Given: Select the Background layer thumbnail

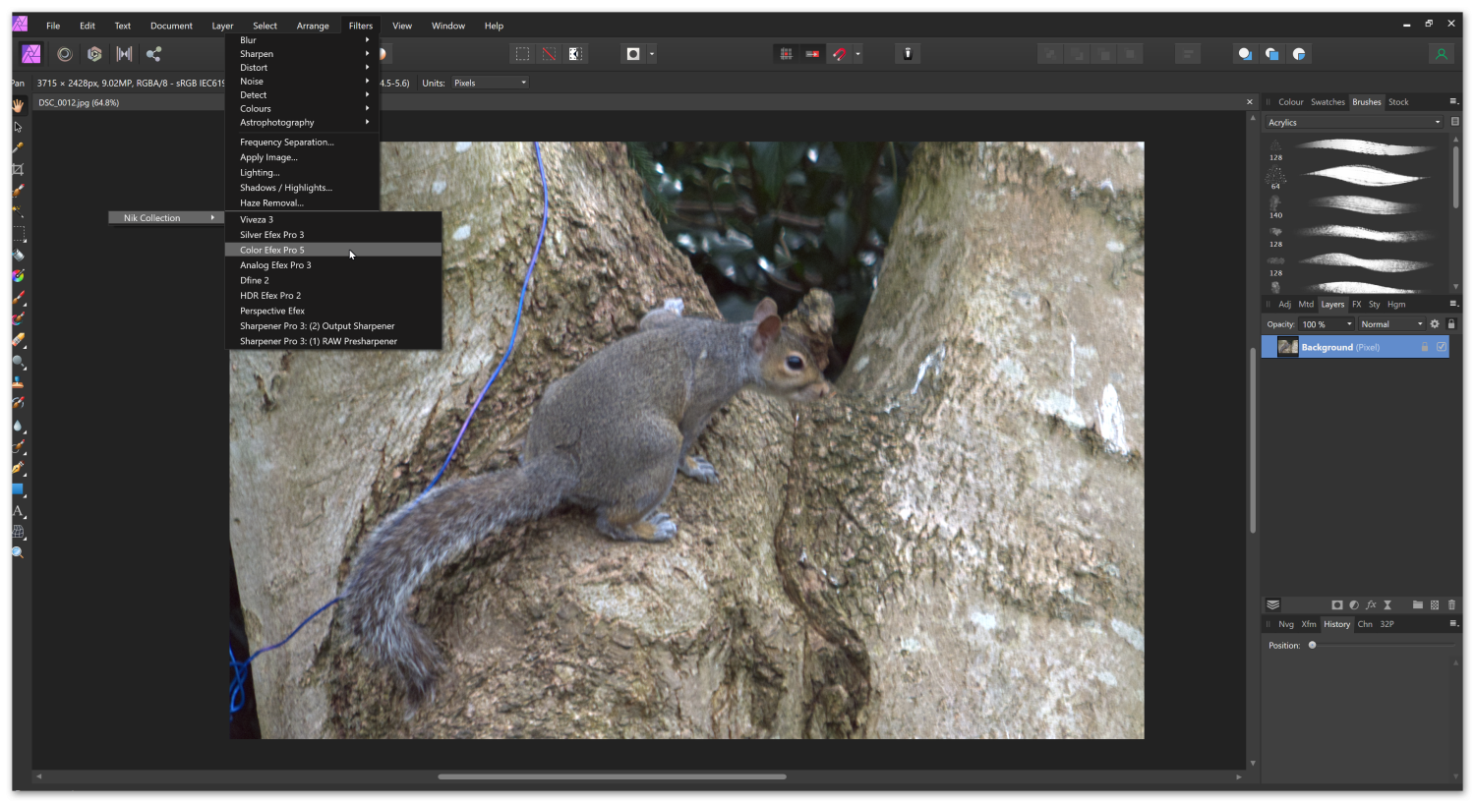Looking at the screenshot, I should (1287, 347).
